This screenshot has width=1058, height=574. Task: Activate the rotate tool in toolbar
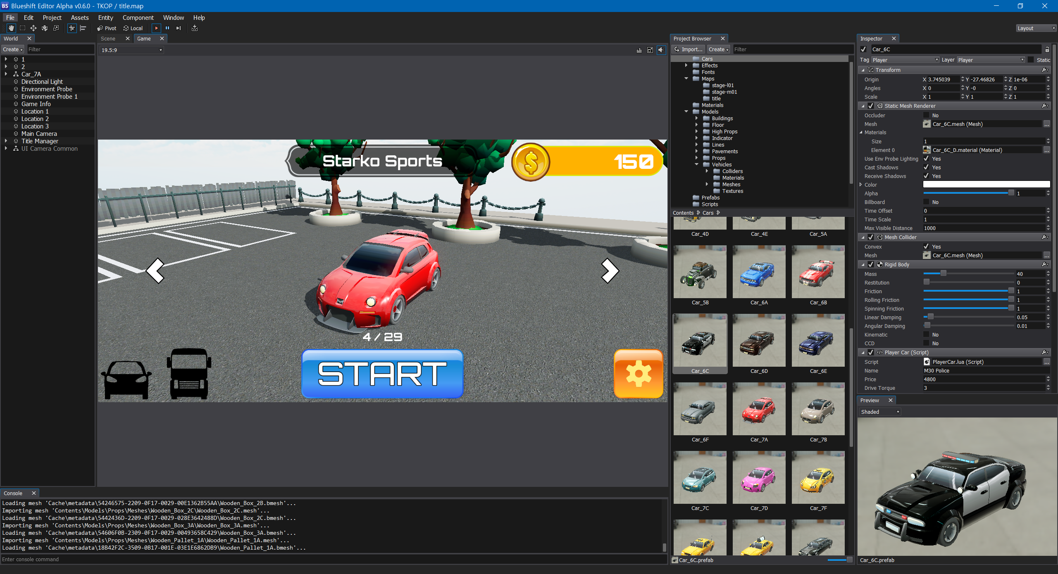pyautogui.click(x=45, y=28)
